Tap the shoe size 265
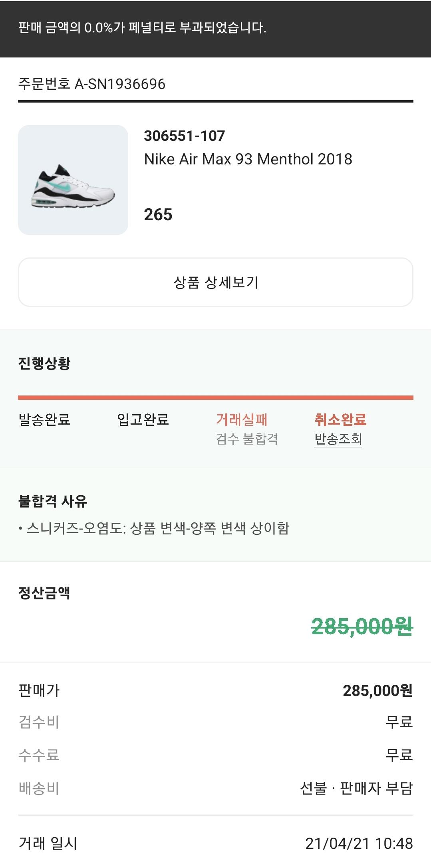The width and height of the screenshot is (431, 862). tap(158, 215)
